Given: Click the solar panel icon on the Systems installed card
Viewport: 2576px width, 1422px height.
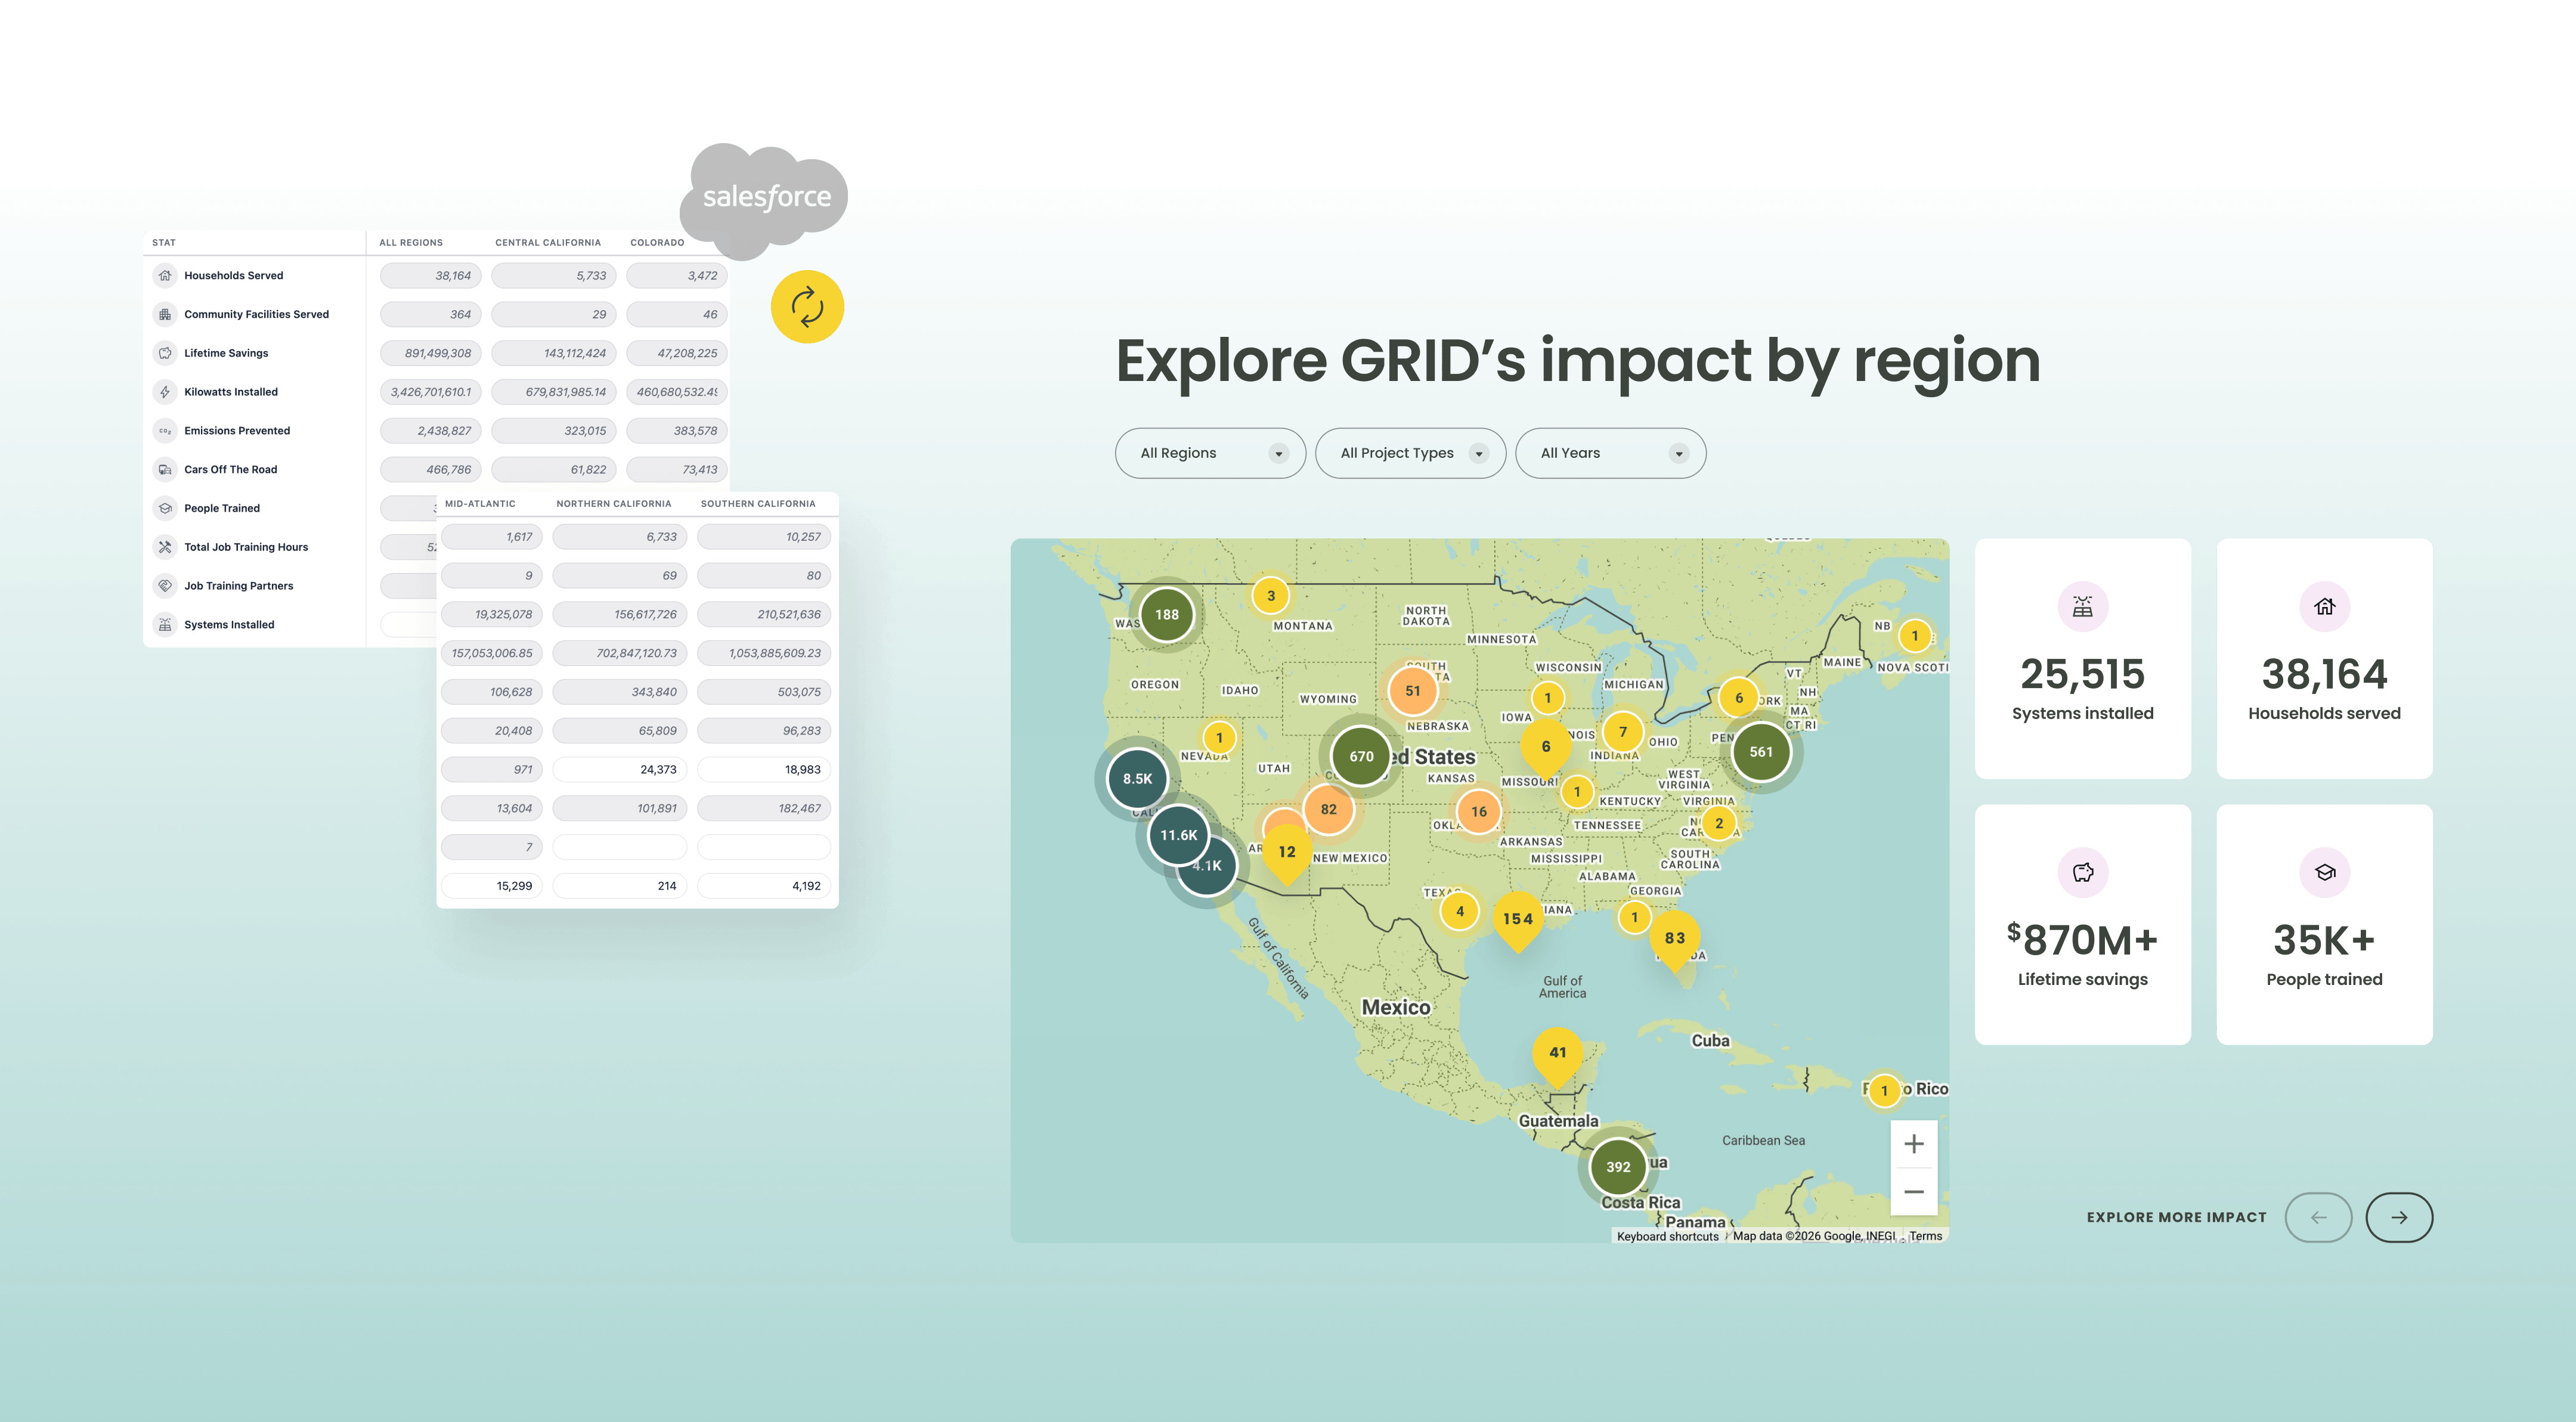Looking at the screenshot, I should point(2083,606).
